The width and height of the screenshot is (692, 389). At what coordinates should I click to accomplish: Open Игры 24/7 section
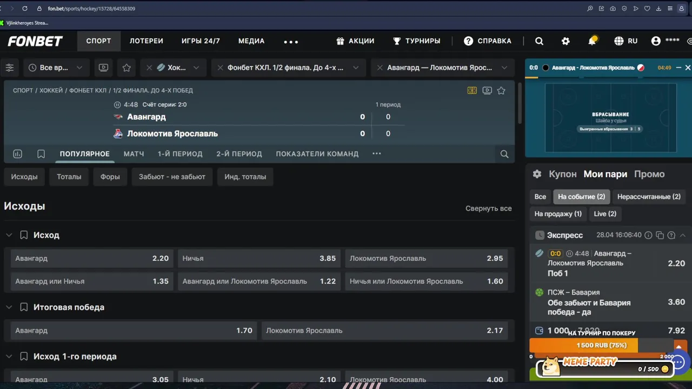click(x=201, y=41)
